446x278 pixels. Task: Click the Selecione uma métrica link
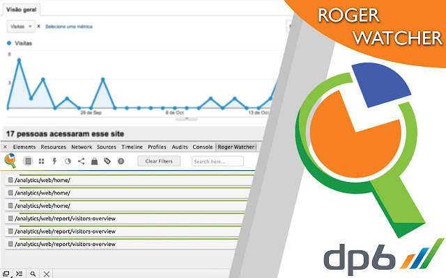69,26
